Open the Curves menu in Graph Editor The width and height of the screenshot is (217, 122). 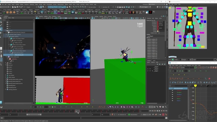[180, 65]
